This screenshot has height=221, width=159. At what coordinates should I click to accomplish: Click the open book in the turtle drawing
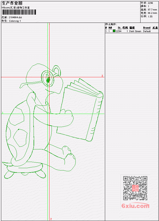pos(80,110)
